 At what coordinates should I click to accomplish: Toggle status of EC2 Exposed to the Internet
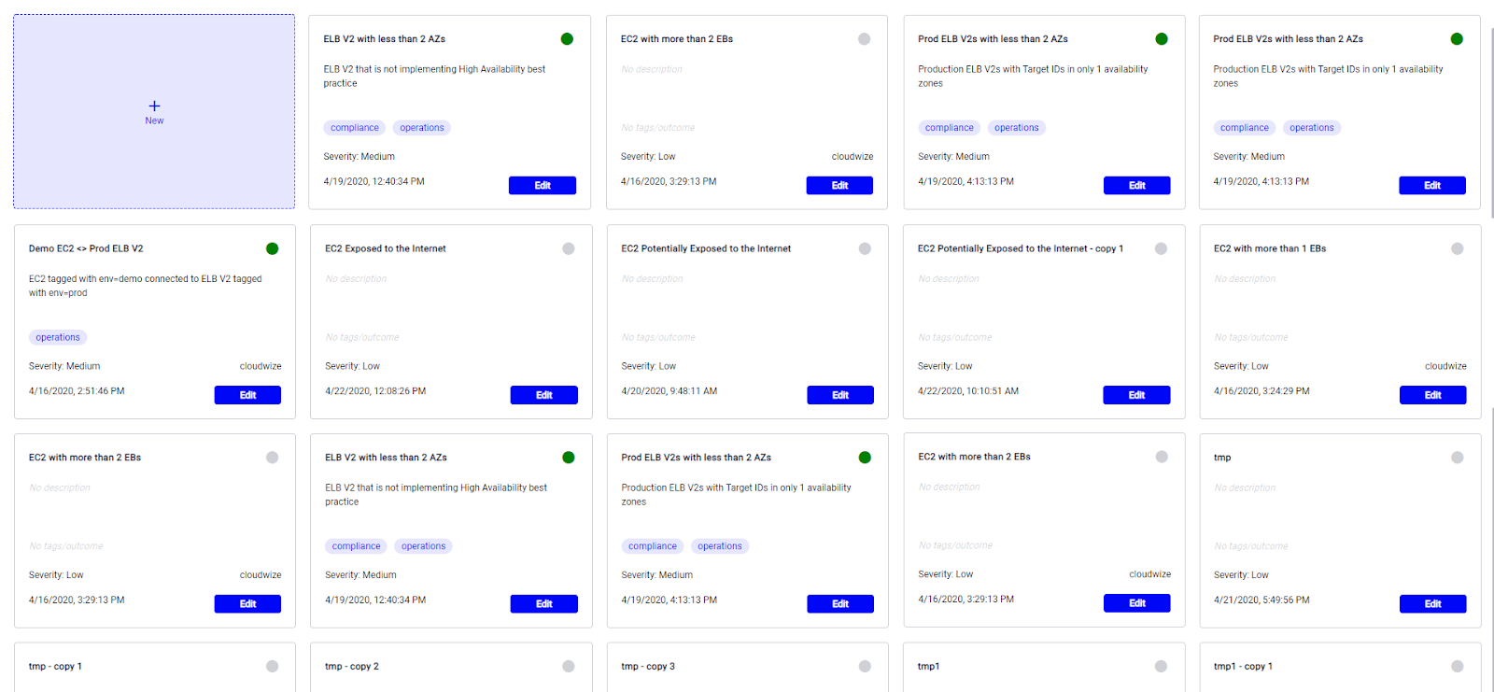tap(568, 248)
